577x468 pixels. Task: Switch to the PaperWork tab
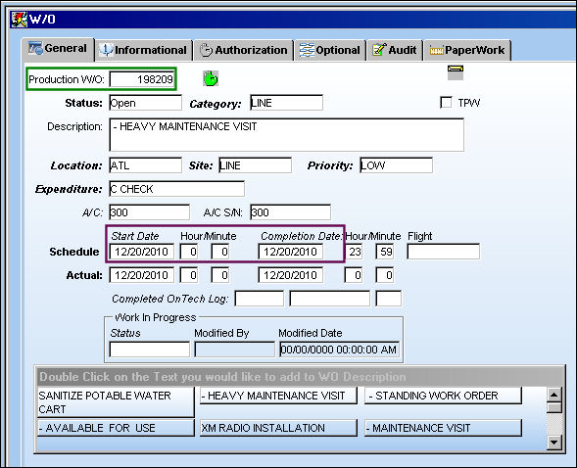pos(467,50)
